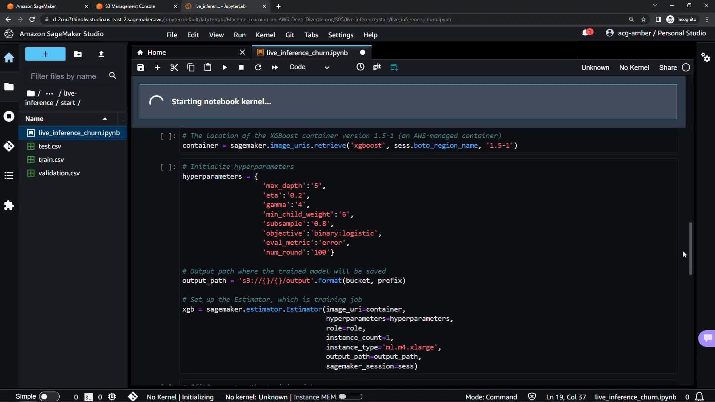Click the Share circle indicator
715x402 pixels.
tap(686, 68)
